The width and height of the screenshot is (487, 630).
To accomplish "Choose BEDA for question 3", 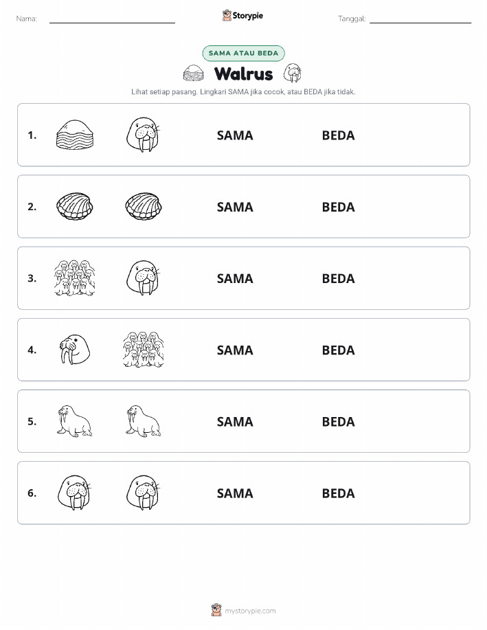I will 339,278.
